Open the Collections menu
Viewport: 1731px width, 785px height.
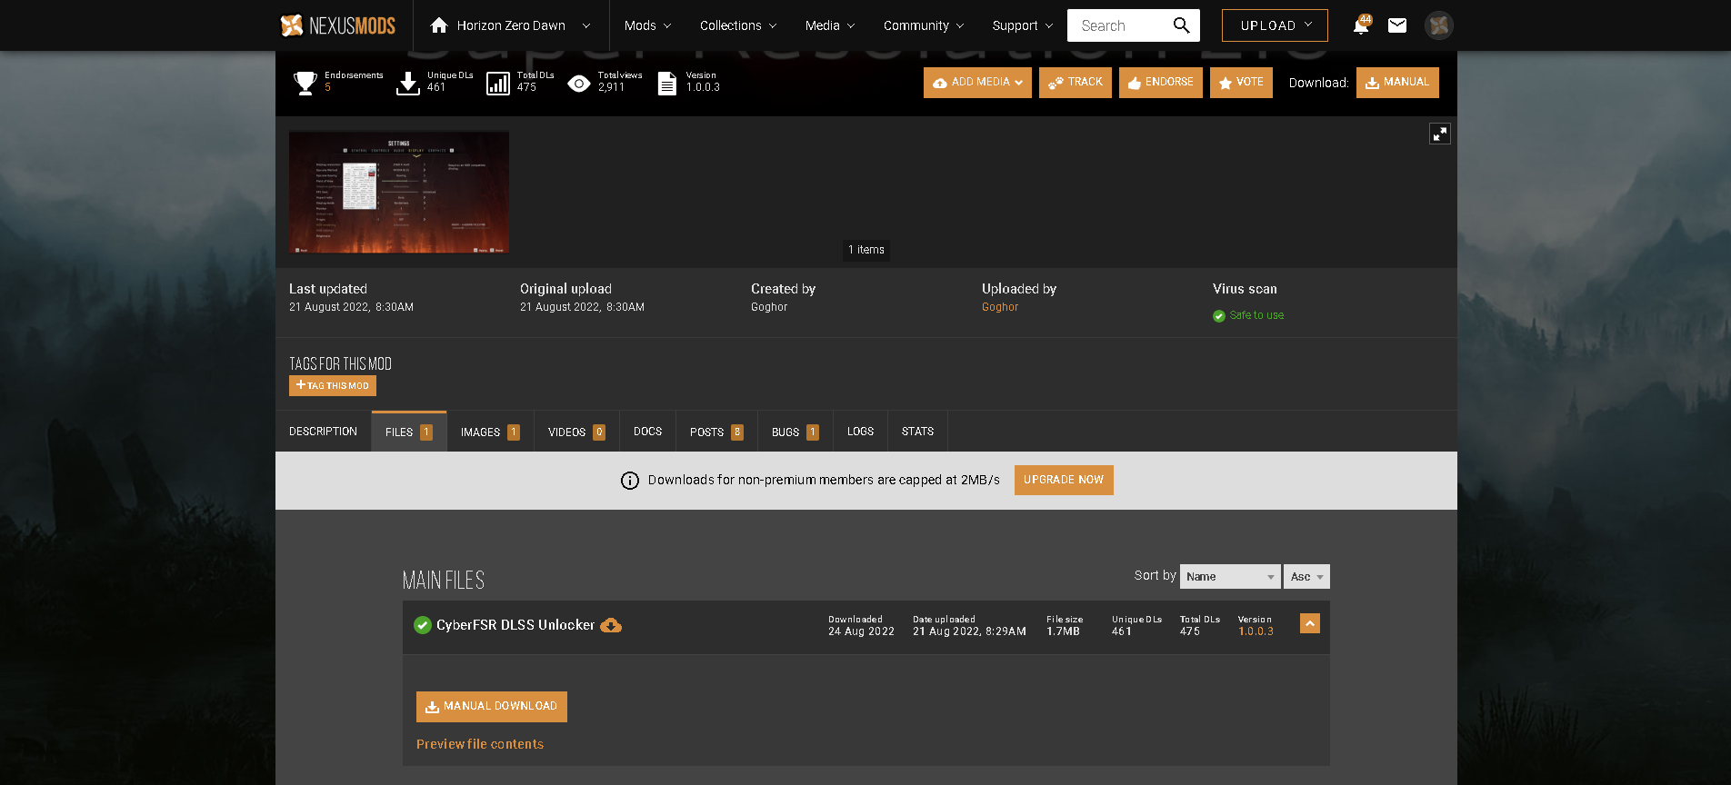click(738, 25)
